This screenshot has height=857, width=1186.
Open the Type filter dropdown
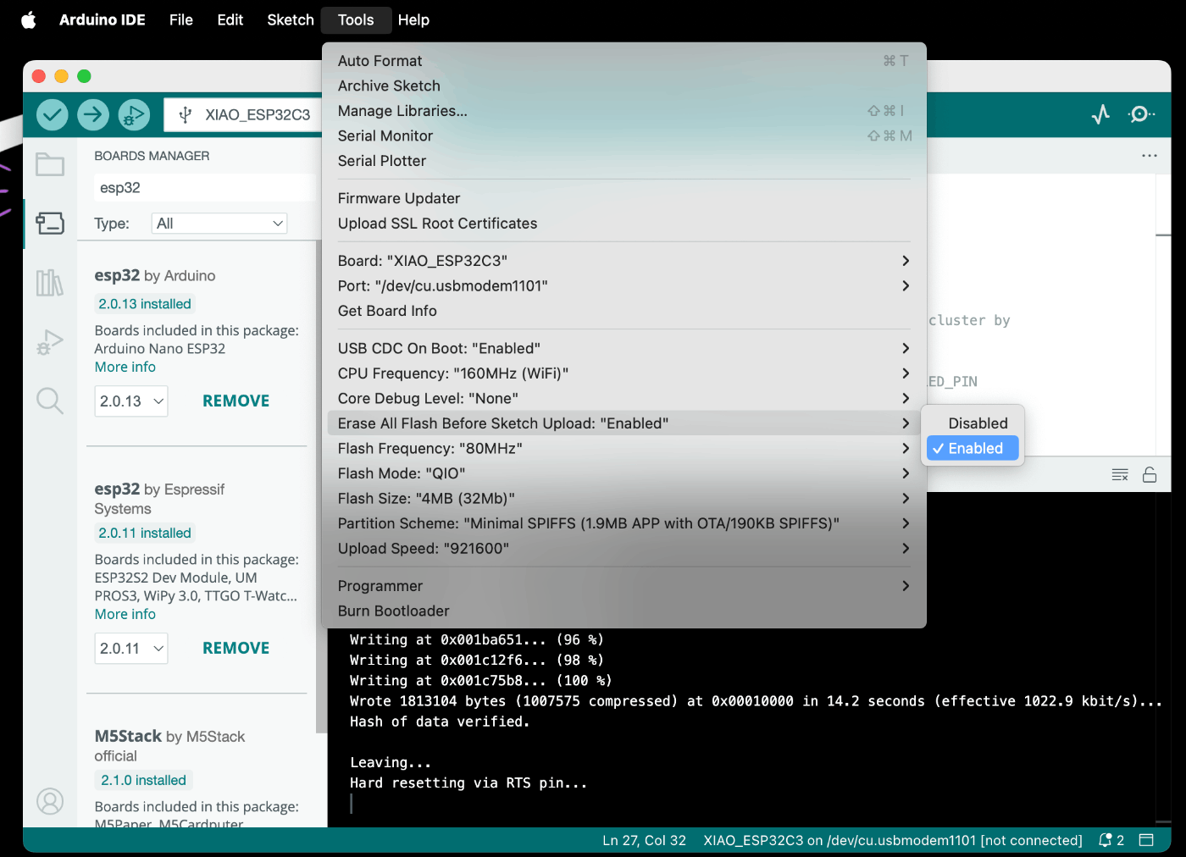point(219,224)
